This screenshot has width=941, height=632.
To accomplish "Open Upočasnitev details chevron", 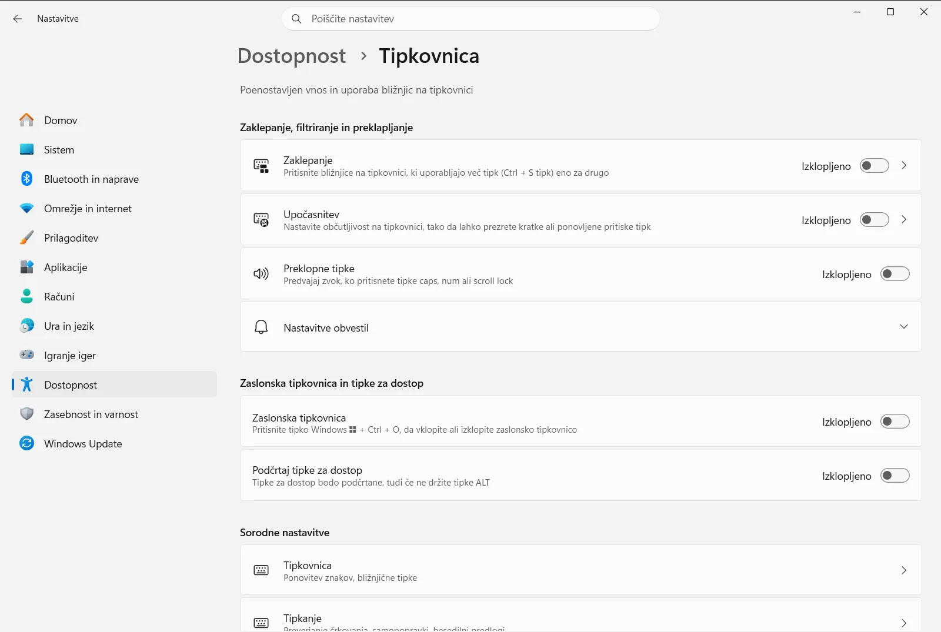I will pos(904,220).
